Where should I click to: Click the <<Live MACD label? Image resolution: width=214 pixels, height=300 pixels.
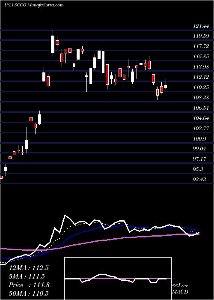pyautogui.click(x=180, y=289)
